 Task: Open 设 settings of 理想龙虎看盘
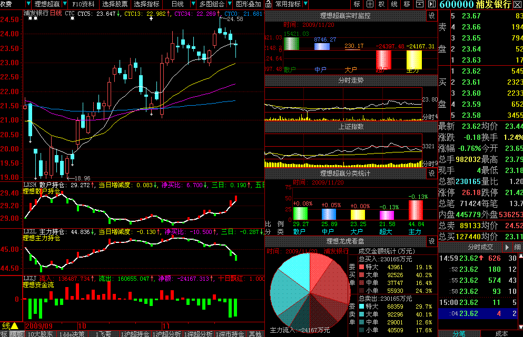(x=431, y=241)
